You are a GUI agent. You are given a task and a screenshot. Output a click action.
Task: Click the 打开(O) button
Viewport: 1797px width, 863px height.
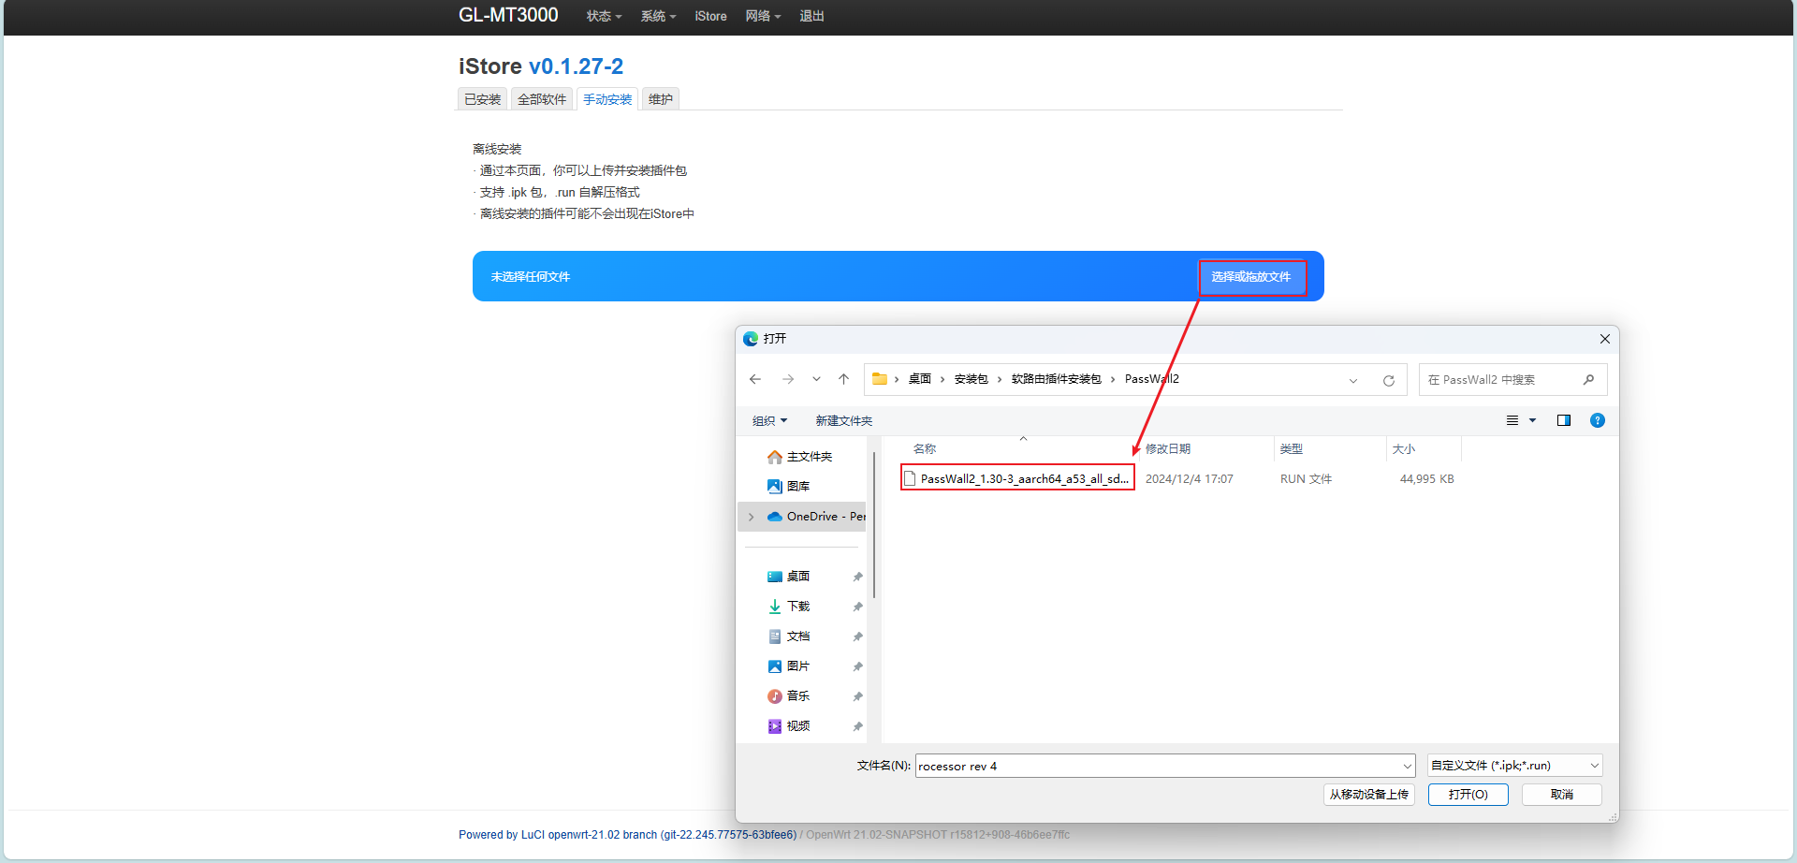pyautogui.click(x=1468, y=794)
